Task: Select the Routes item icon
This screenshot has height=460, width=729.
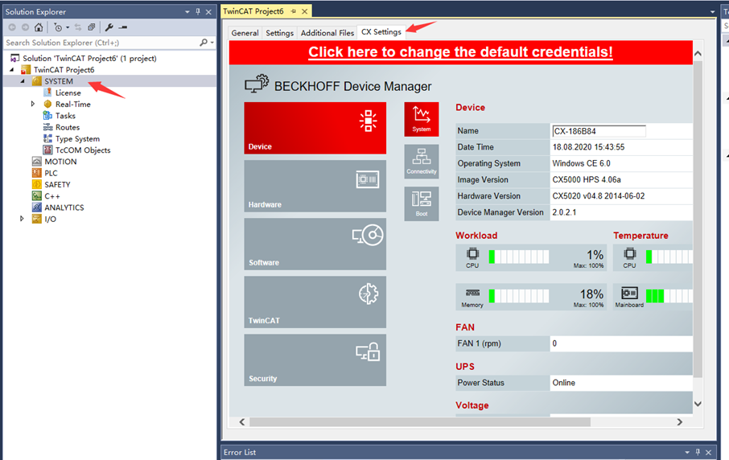Action: [x=47, y=127]
